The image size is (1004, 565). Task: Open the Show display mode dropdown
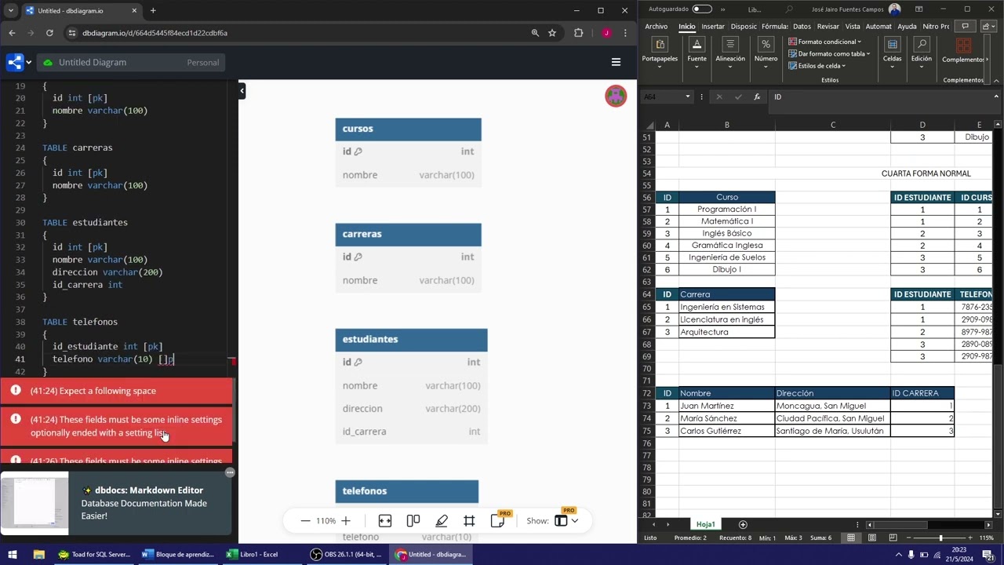pos(566,520)
